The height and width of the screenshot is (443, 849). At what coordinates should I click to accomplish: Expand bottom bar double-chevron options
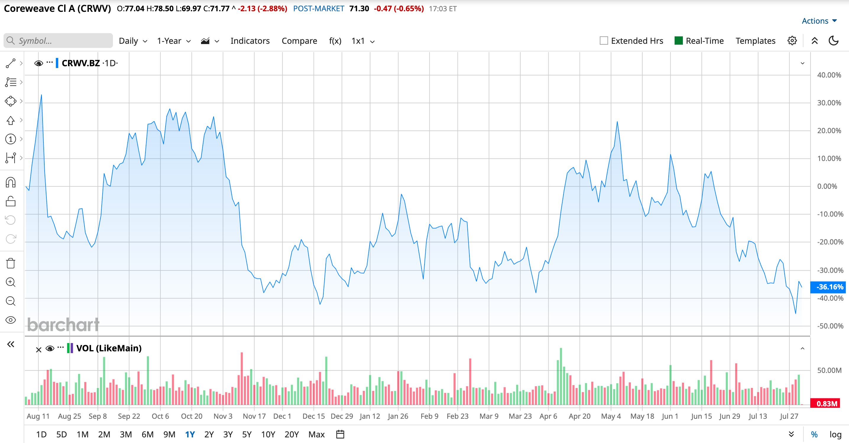point(791,434)
